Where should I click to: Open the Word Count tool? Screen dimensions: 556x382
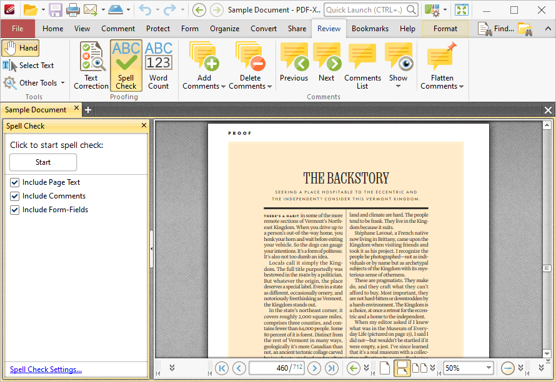click(x=158, y=66)
